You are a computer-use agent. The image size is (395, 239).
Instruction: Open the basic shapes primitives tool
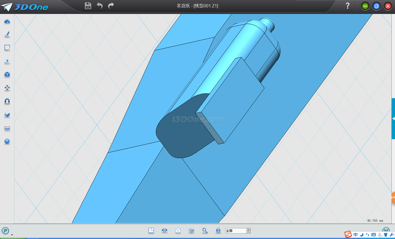point(7,21)
